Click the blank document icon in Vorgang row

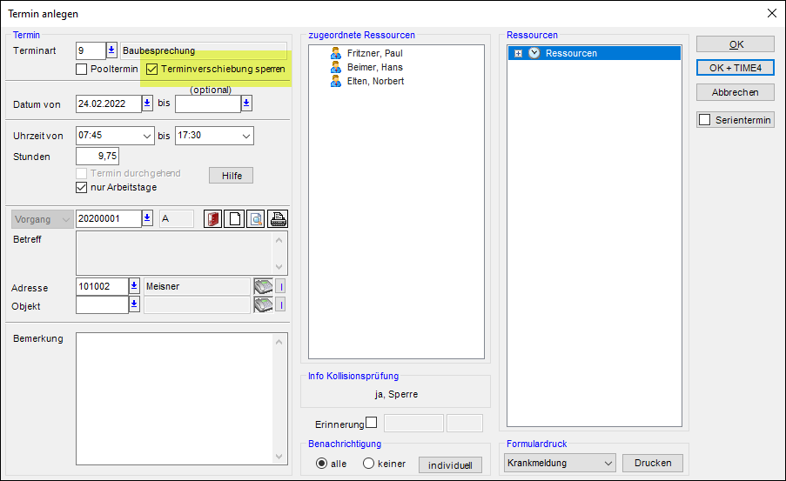pyautogui.click(x=234, y=219)
